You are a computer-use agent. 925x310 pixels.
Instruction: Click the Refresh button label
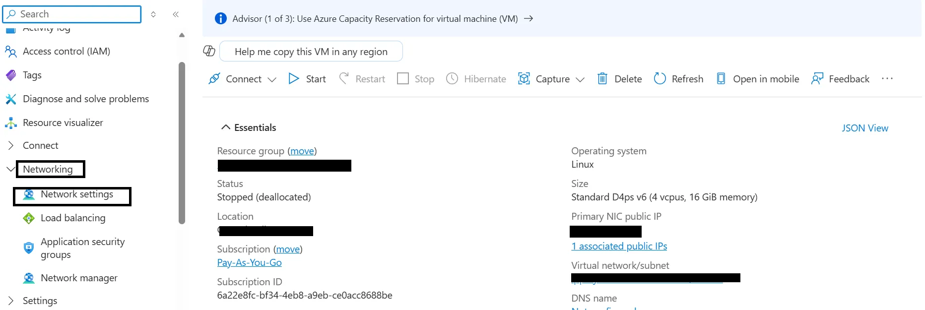pyautogui.click(x=688, y=79)
